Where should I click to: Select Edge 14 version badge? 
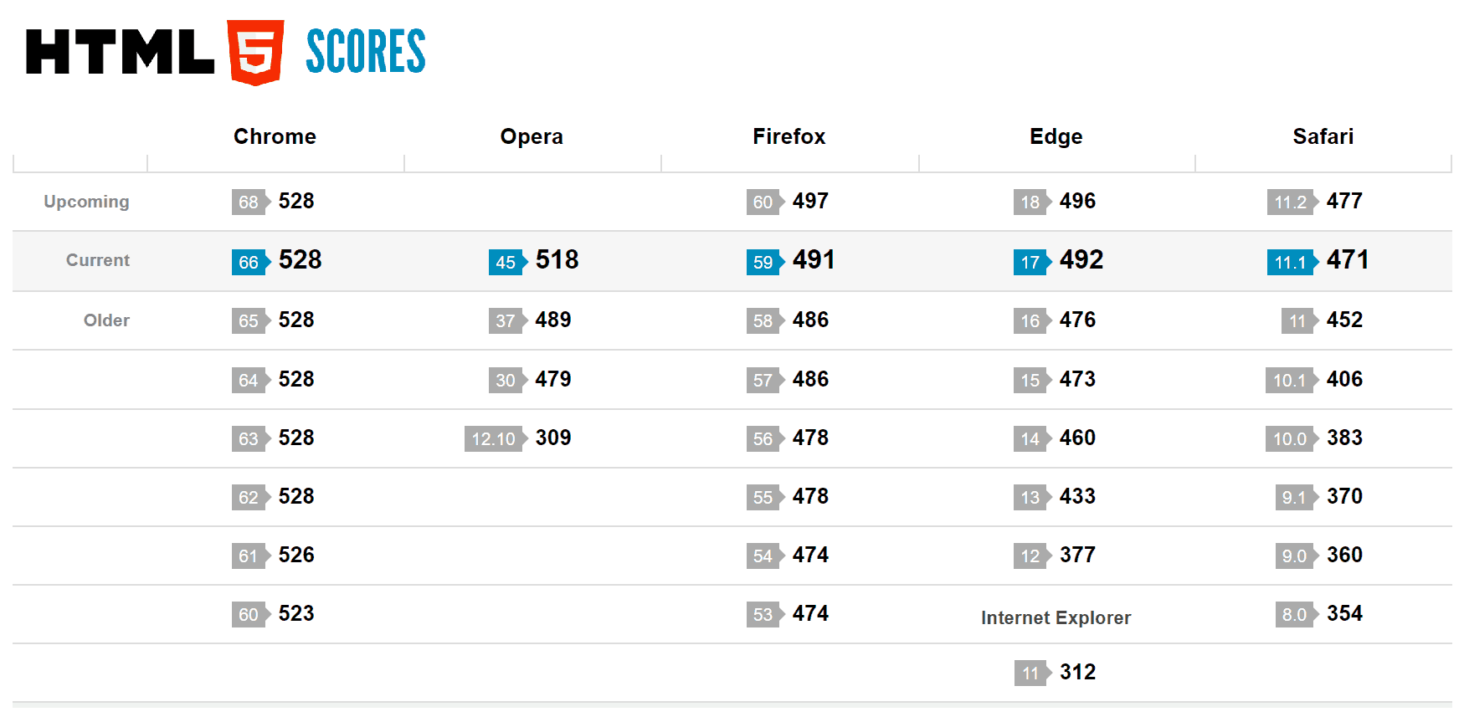coord(1032,438)
